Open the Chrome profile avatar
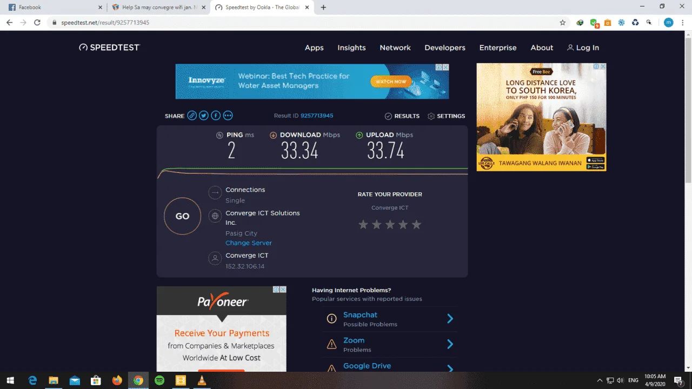Screen dimensions: 692x389 click(x=669, y=23)
